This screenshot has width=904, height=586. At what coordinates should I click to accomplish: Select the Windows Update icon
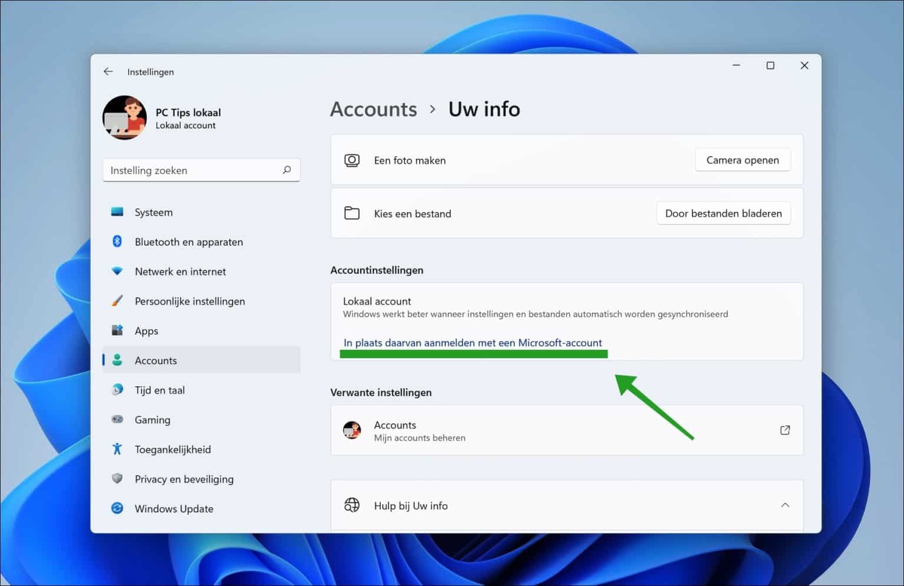[x=117, y=508]
